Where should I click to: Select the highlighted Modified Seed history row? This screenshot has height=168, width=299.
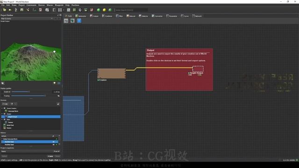pos(29,142)
